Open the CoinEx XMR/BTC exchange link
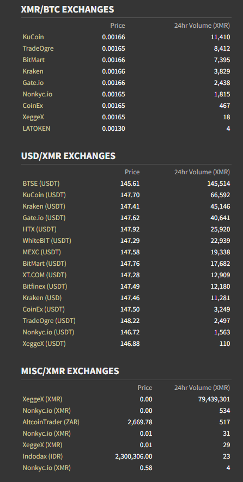Screen dimensions: 243x482 click(33, 106)
